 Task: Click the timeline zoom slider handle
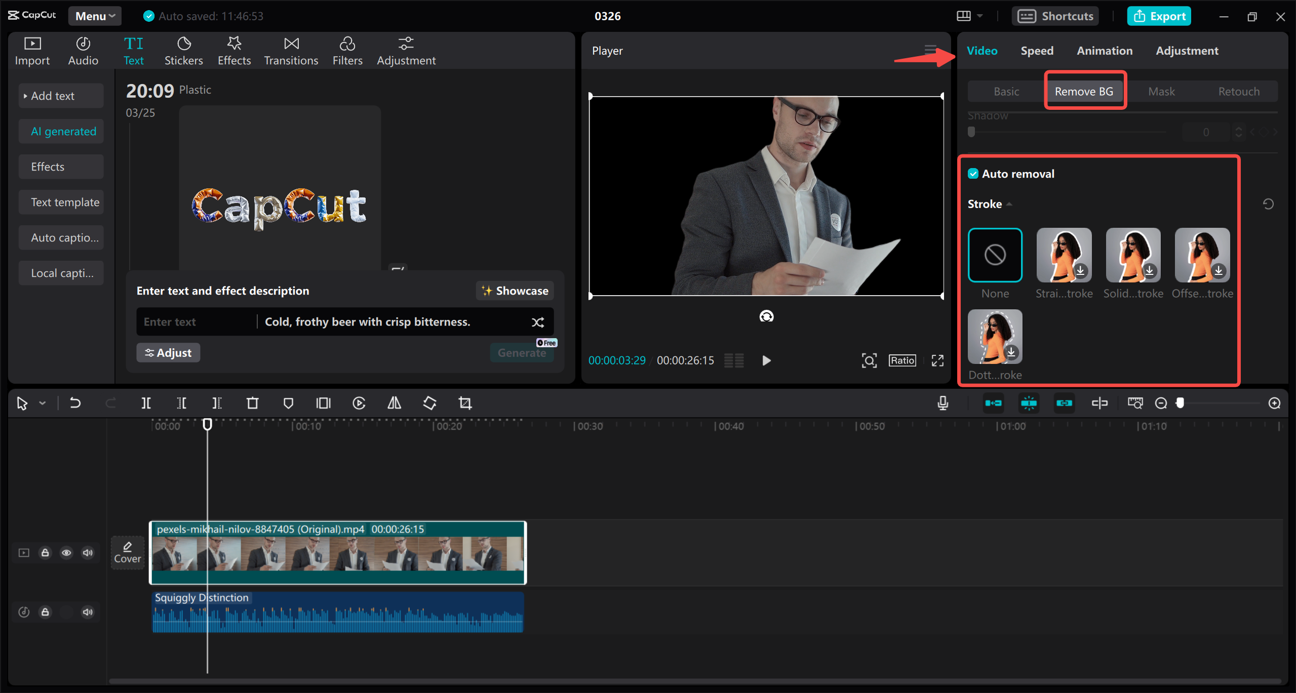coord(1180,403)
